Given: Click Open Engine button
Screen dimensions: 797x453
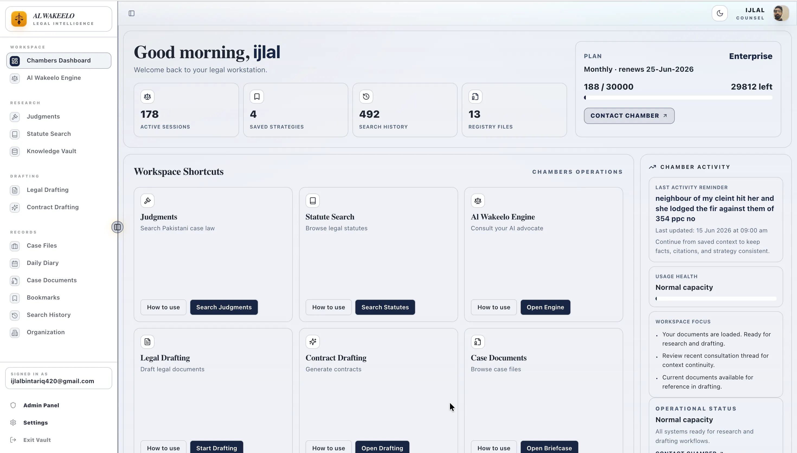Looking at the screenshot, I should pyautogui.click(x=545, y=307).
